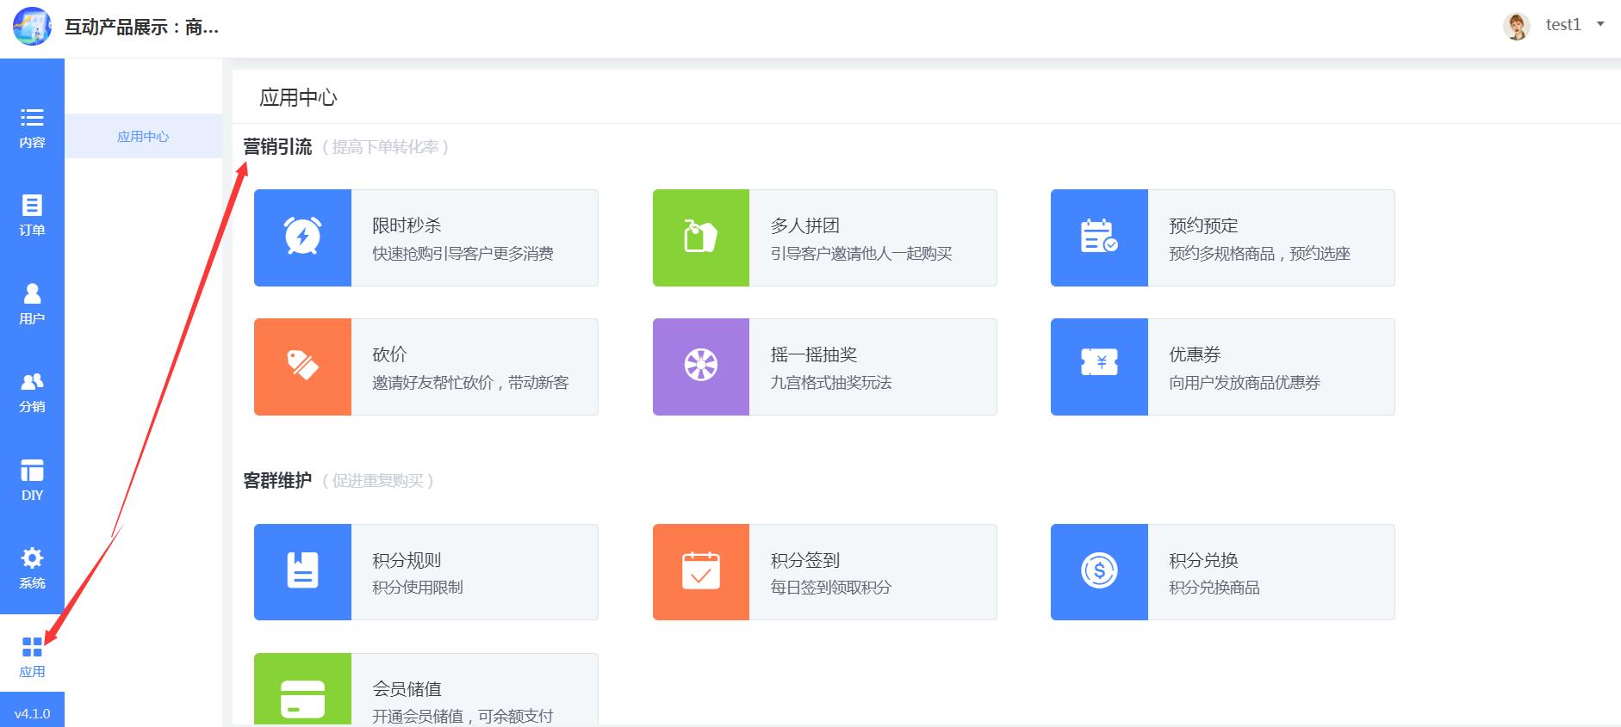The width and height of the screenshot is (1621, 727).
Task: Open 系统 settings in the sidebar
Action: [32, 568]
